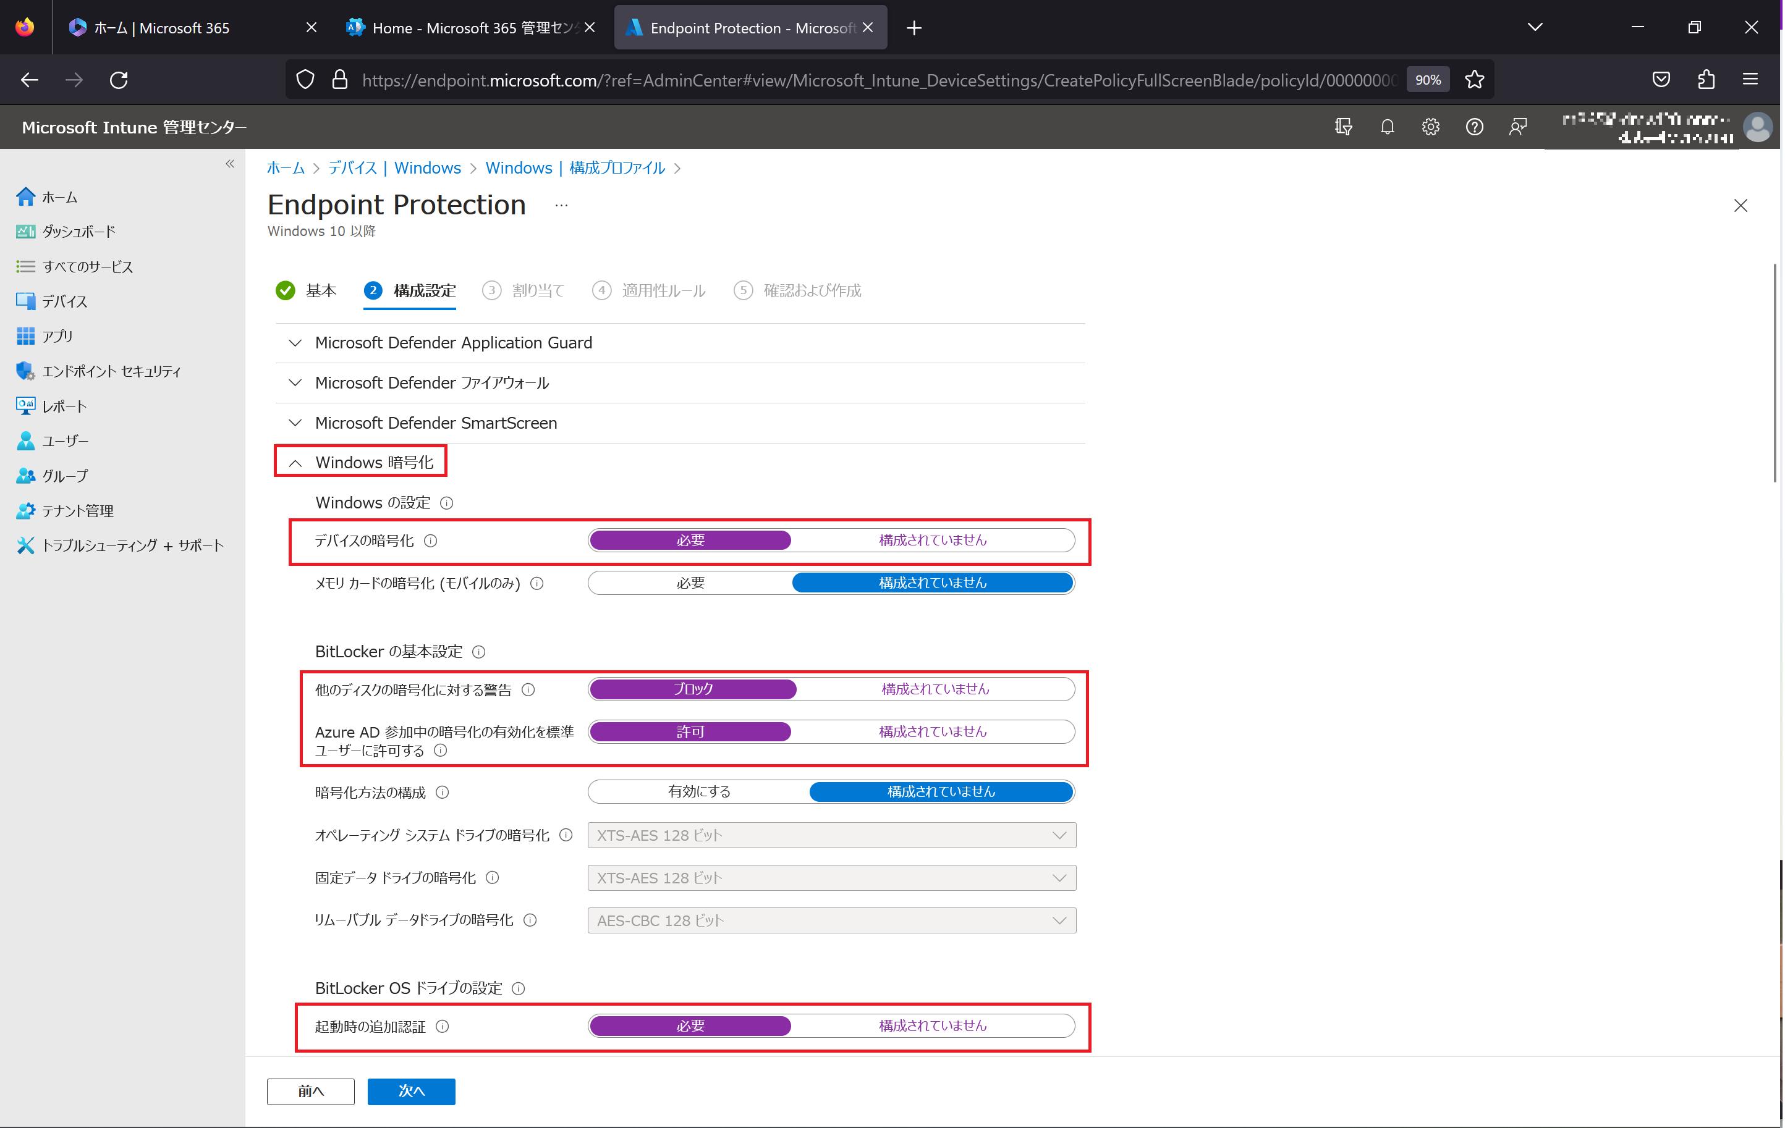Click the Pocket save icon in toolbar
This screenshot has width=1785, height=1128.
1661,79
